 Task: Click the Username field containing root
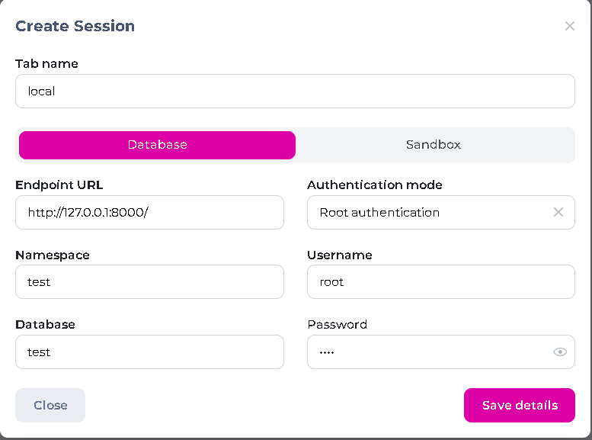(440, 282)
